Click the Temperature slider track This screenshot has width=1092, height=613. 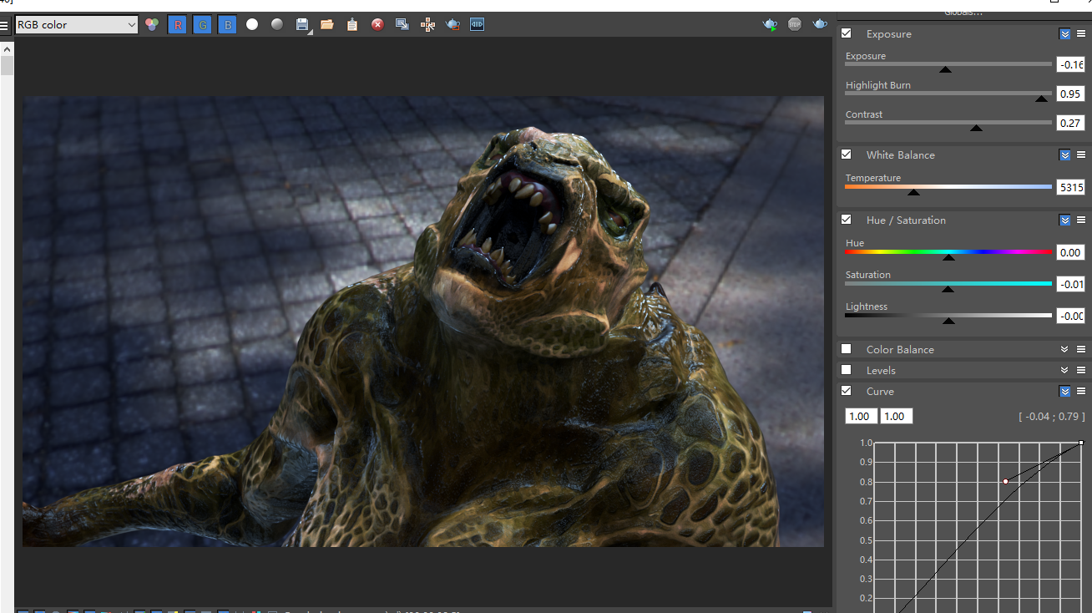point(948,187)
